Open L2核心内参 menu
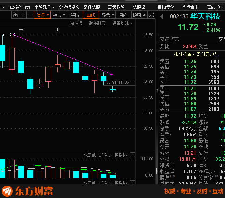This screenshot has height=198, width=225. pos(20,7)
